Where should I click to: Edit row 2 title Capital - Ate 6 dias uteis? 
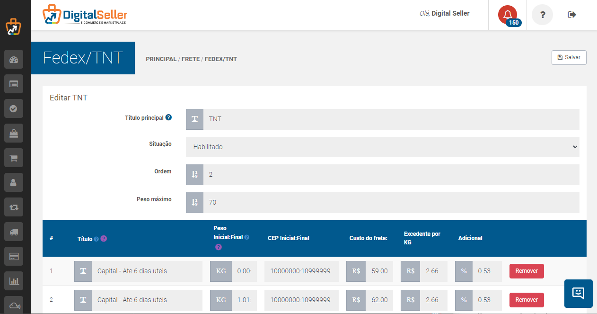click(x=147, y=300)
